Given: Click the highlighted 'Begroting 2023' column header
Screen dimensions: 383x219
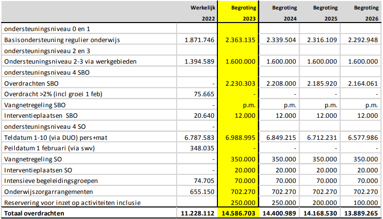Looking at the screenshot, I should click(x=244, y=13).
